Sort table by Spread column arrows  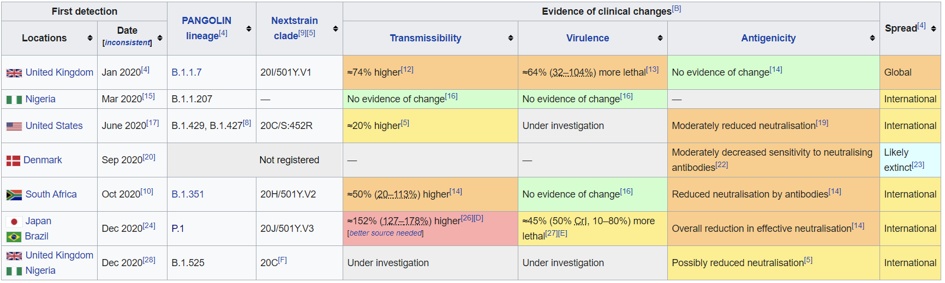[x=934, y=28]
